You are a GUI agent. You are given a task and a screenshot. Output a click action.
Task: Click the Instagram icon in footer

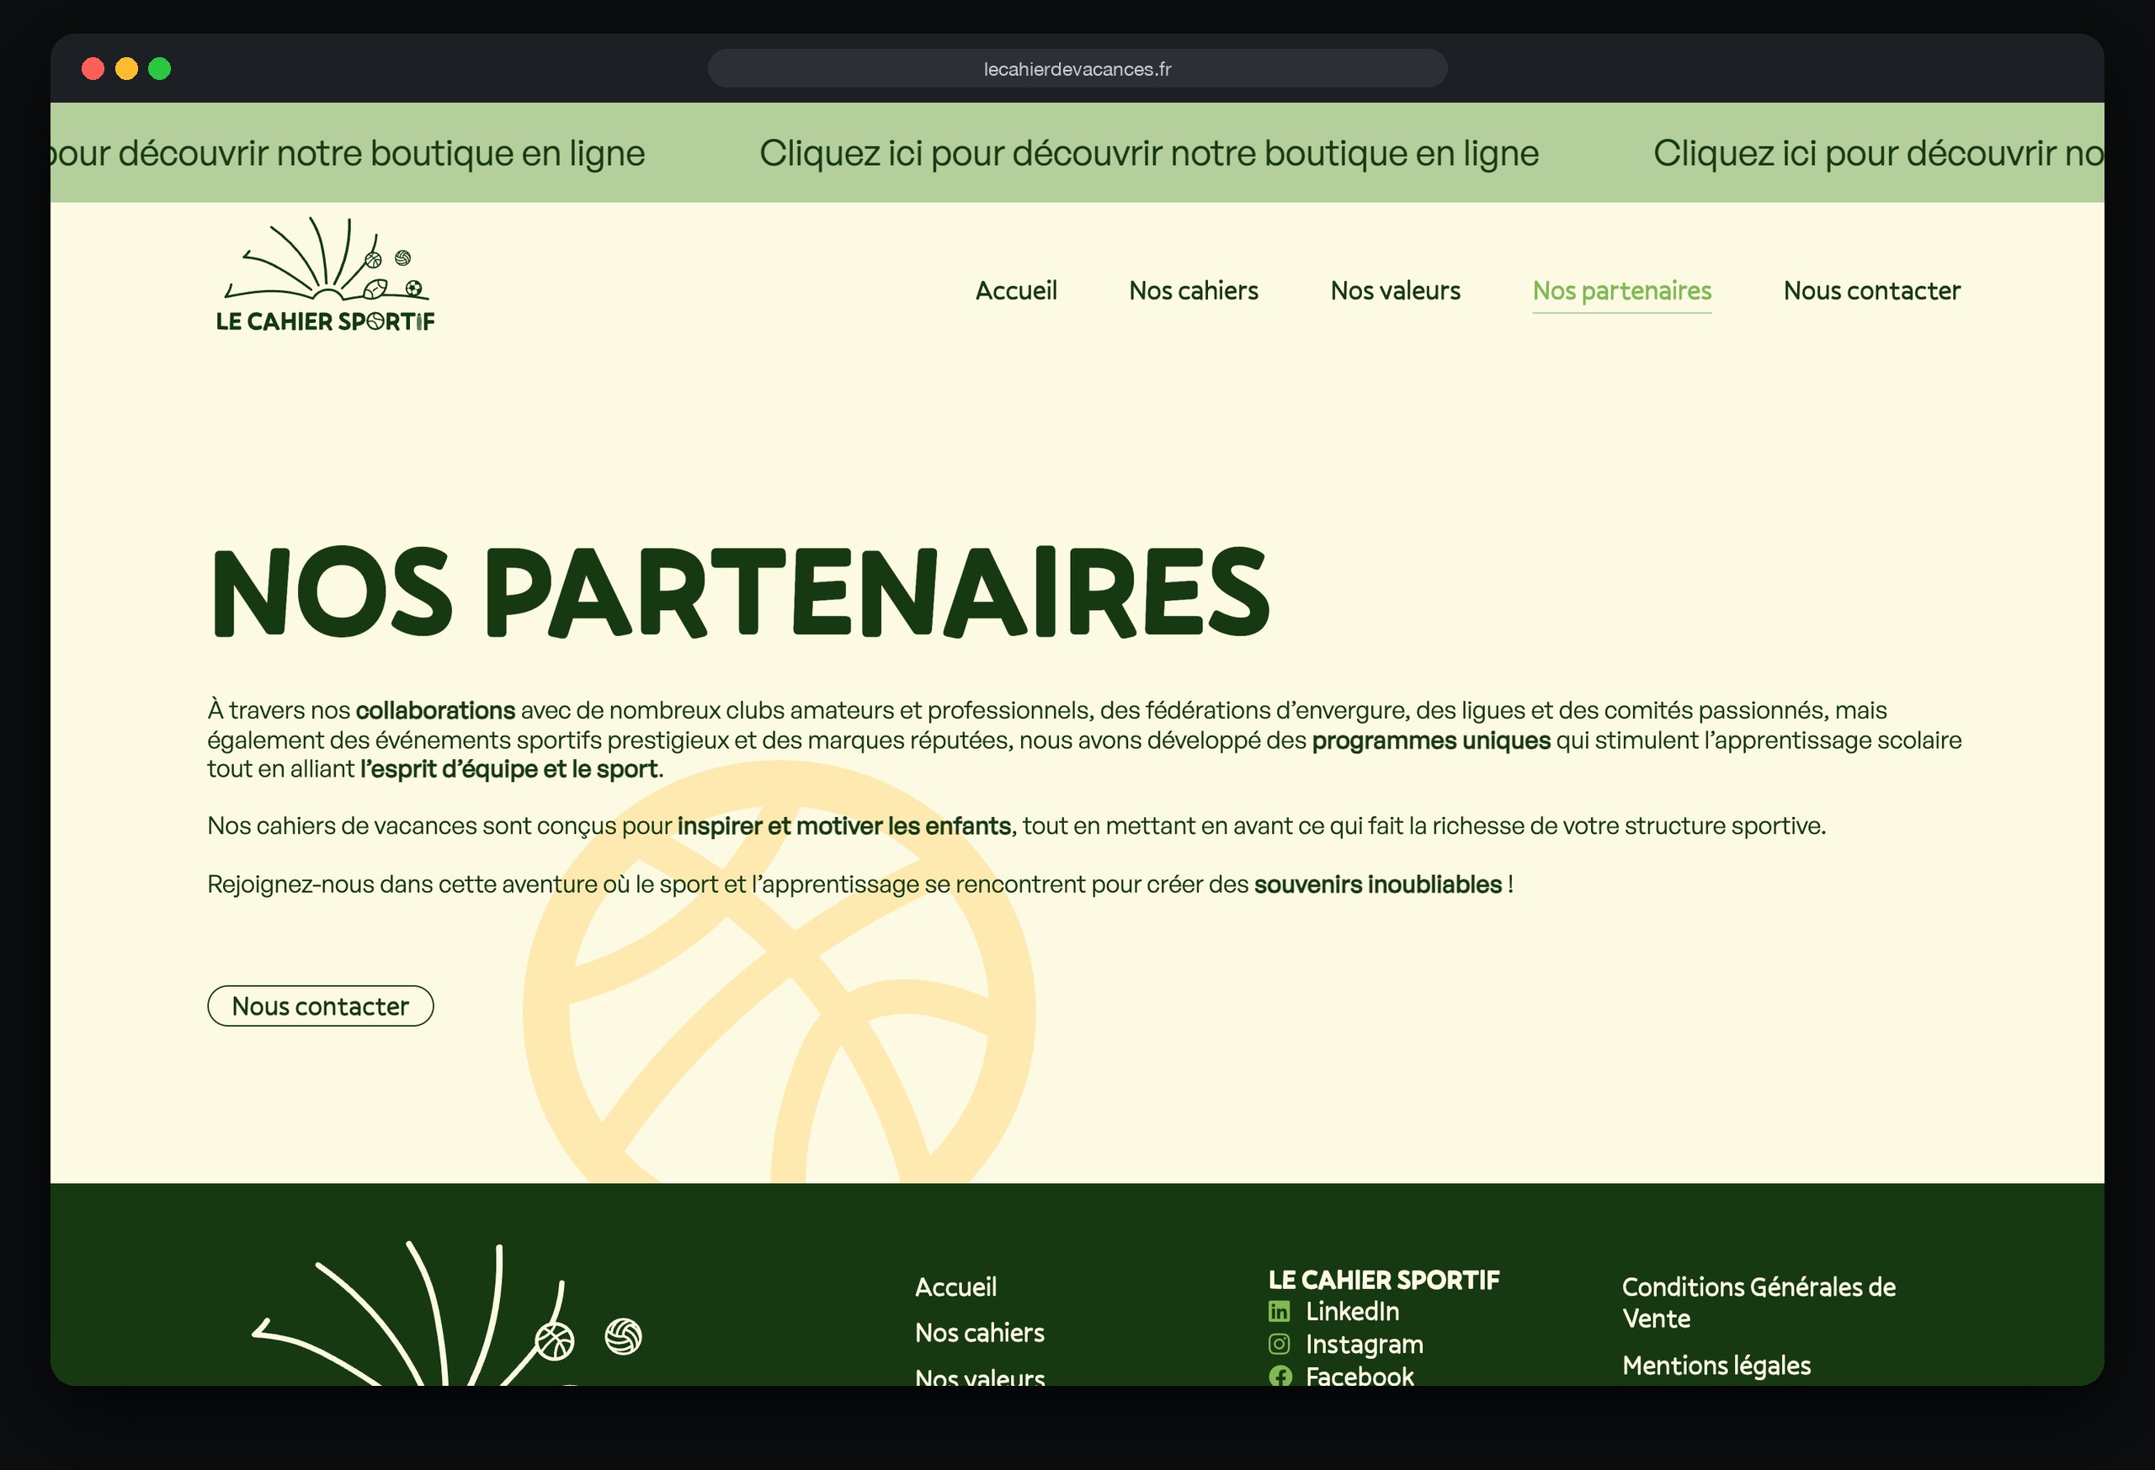pos(1279,1344)
